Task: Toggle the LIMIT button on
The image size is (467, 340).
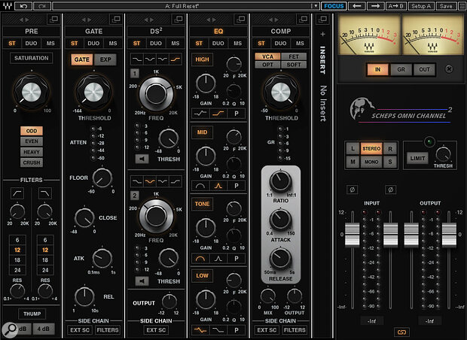Action: 417,157
